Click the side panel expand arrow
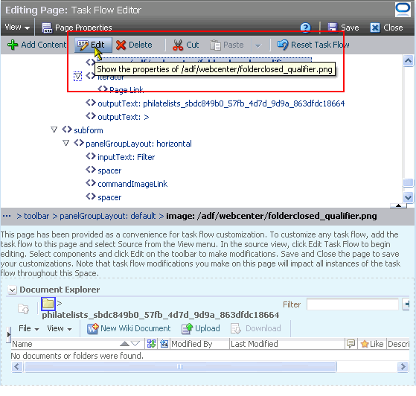Screen dimensions: 416x396 (x=8, y=334)
